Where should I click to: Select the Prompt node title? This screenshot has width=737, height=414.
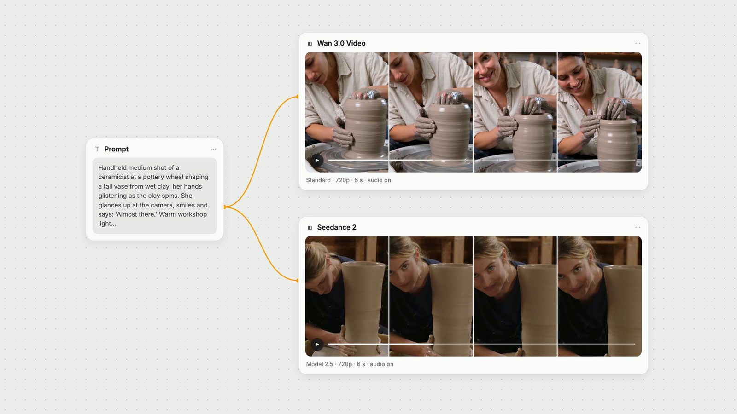click(x=117, y=149)
